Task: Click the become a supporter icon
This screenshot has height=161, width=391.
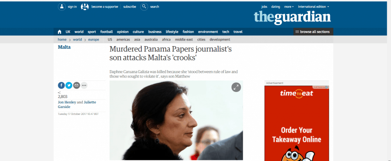Action: 85,7
